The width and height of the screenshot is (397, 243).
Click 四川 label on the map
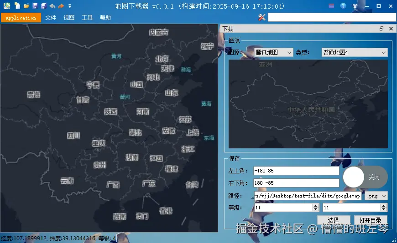point(73,136)
